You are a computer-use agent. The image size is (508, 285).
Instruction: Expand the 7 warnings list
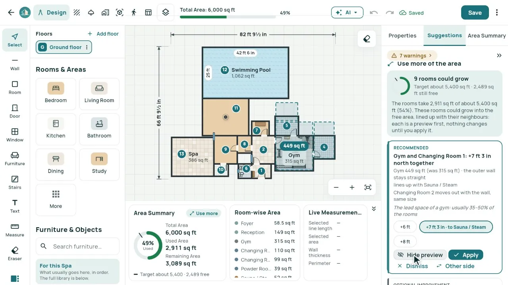click(412, 56)
